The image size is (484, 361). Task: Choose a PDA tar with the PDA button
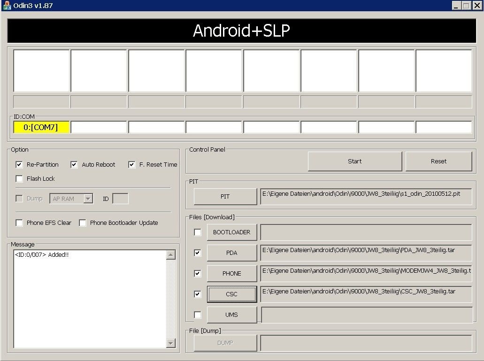tap(232, 253)
